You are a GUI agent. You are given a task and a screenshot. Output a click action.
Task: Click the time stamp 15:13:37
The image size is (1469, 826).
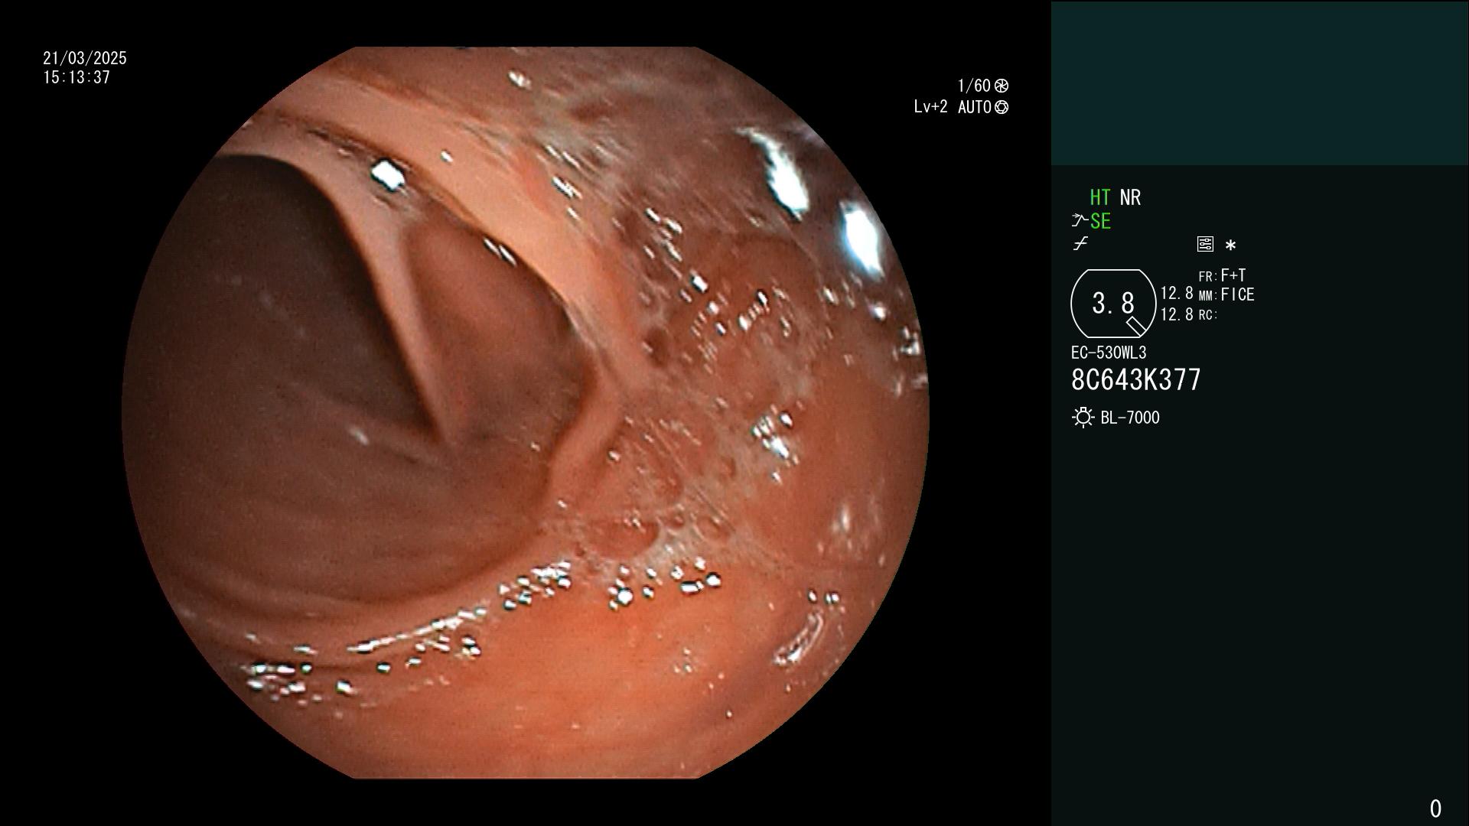[77, 77]
